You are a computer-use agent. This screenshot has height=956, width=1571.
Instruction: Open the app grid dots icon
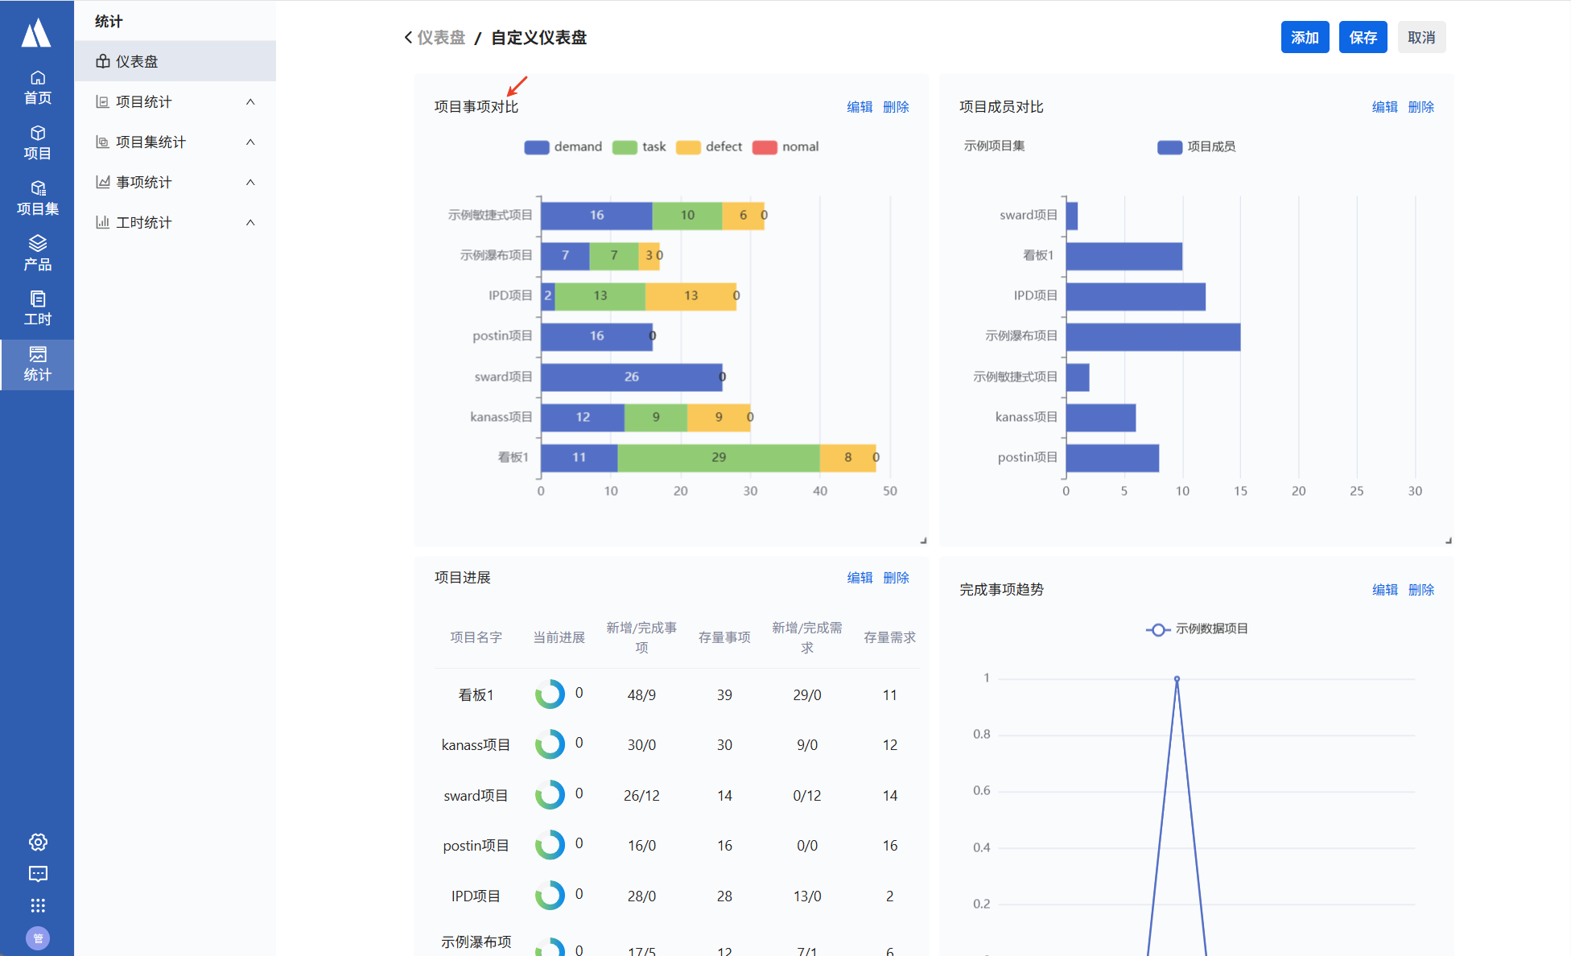coord(38,905)
